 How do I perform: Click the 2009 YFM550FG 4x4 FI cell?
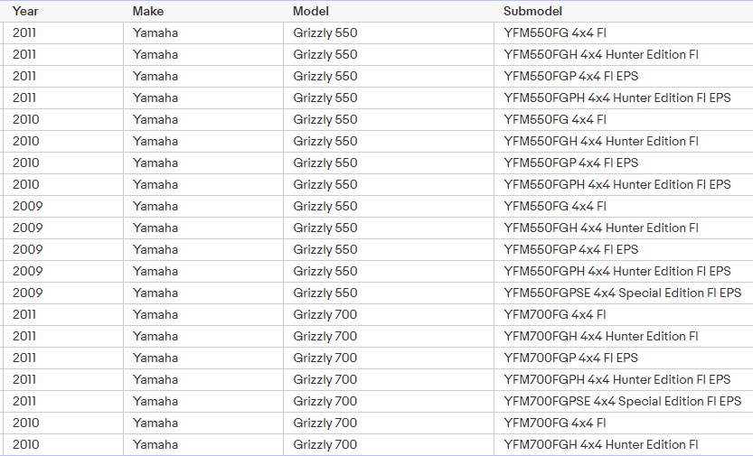click(x=555, y=206)
